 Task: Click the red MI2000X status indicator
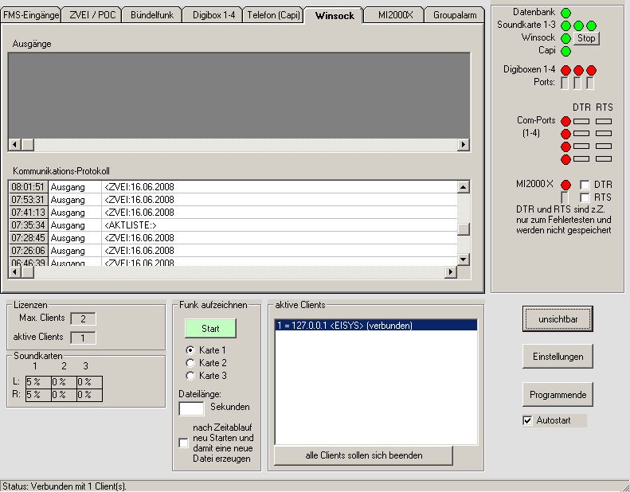tap(565, 185)
